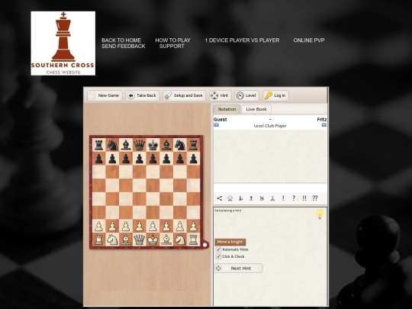Select the white knight on b1
Image resolution: width=412 pixels, height=309 pixels.
pyautogui.click(x=112, y=240)
